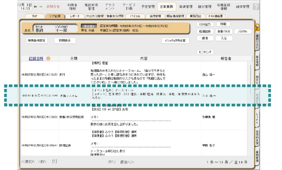Open the 予定管理 menu
This screenshot has height=170, width=282.
(148, 7)
